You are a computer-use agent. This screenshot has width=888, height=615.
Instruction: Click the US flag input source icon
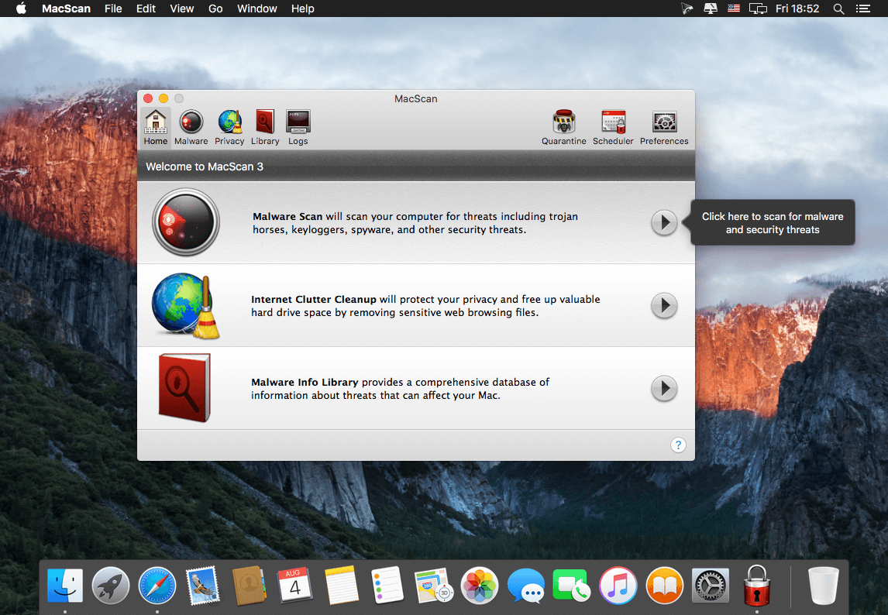pyautogui.click(x=733, y=9)
